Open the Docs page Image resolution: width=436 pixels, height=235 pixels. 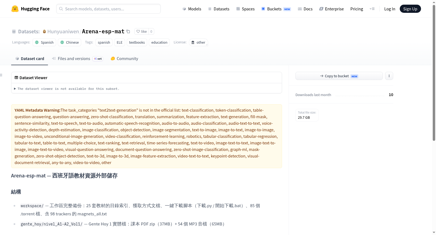pyautogui.click(x=305, y=9)
